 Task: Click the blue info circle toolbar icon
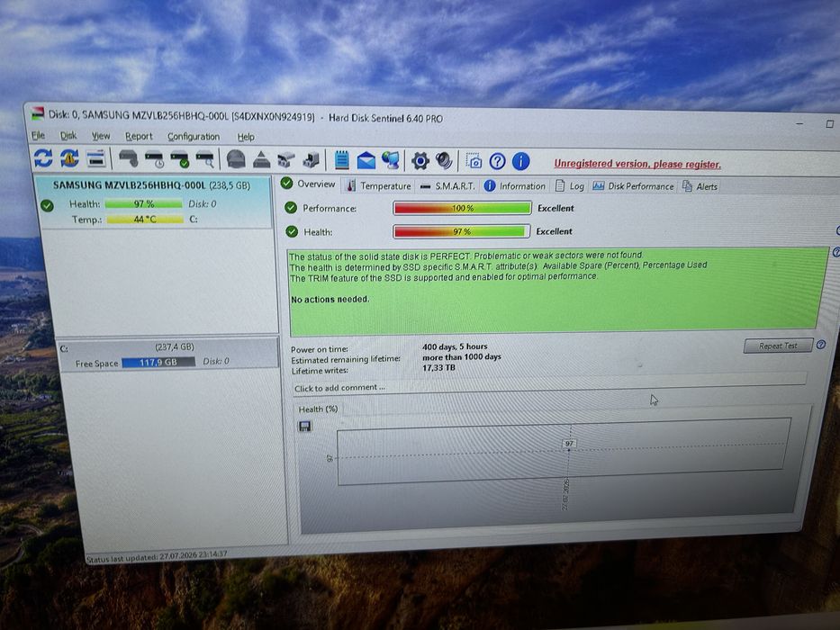coord(520,161)
